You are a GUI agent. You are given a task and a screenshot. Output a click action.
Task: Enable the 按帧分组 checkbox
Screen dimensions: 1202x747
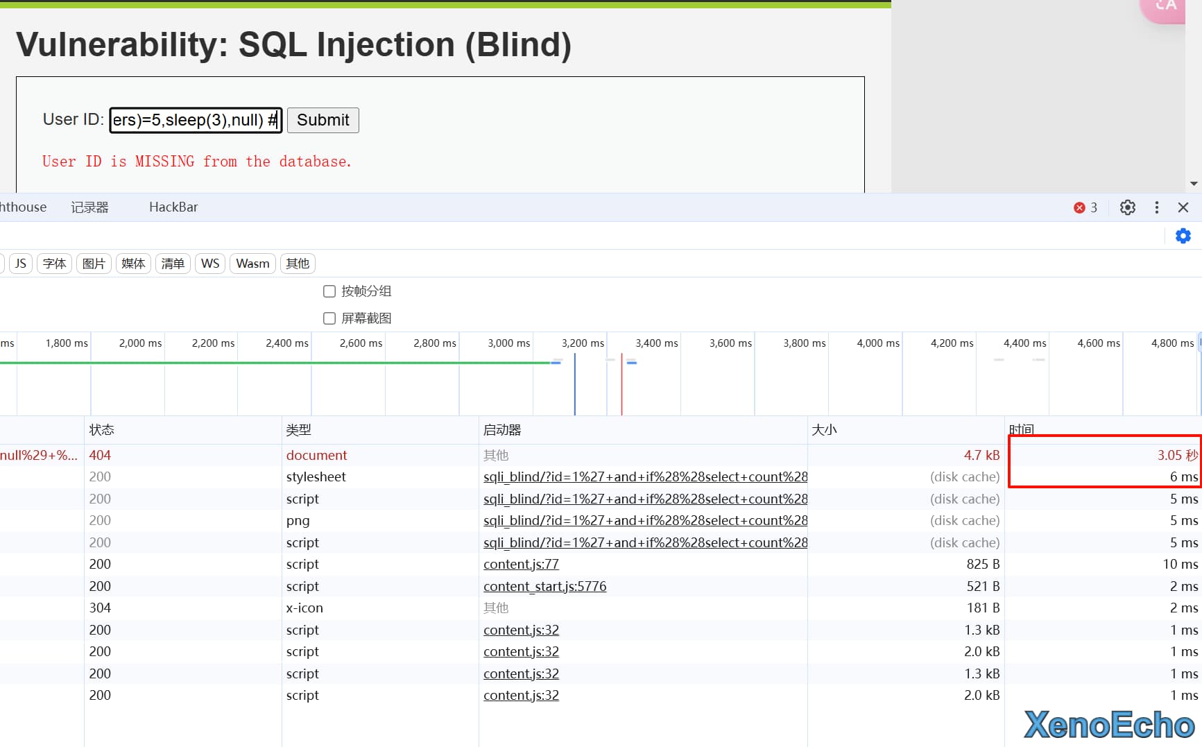tap(329, 291)
